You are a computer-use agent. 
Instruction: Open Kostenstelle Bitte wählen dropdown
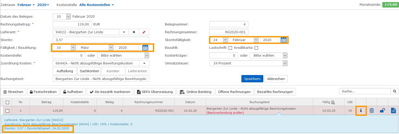point(123,56)
